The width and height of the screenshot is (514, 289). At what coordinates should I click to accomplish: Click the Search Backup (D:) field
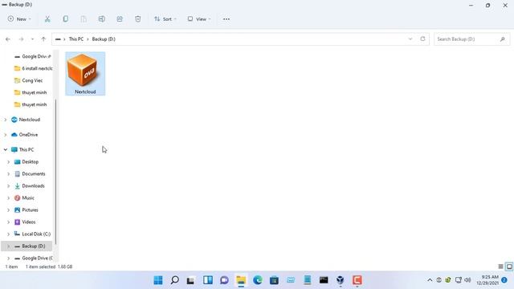click(472, 39)
